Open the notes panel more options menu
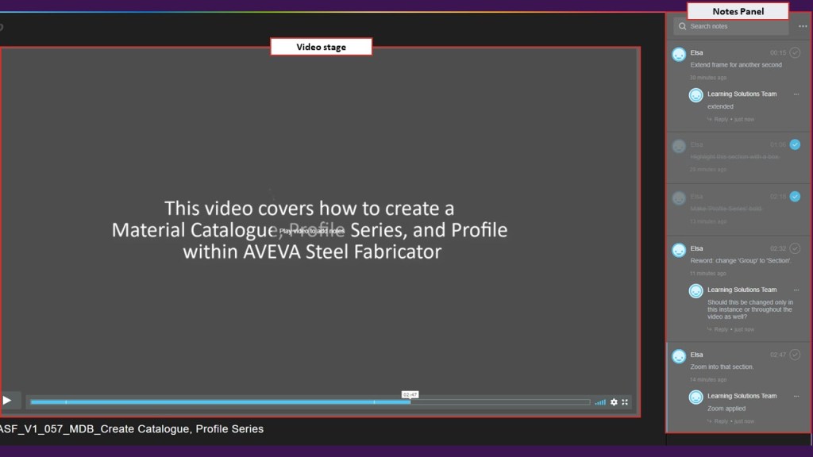The width and height of the screenshot is (813, 457). click(803, 26)
